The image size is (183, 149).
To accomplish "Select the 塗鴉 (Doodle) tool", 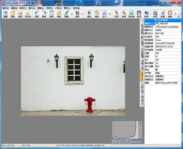I will click(163, 13).
